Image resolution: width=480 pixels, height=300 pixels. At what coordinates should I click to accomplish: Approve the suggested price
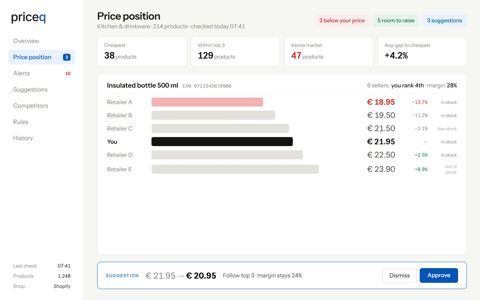[x=439, y=276]
